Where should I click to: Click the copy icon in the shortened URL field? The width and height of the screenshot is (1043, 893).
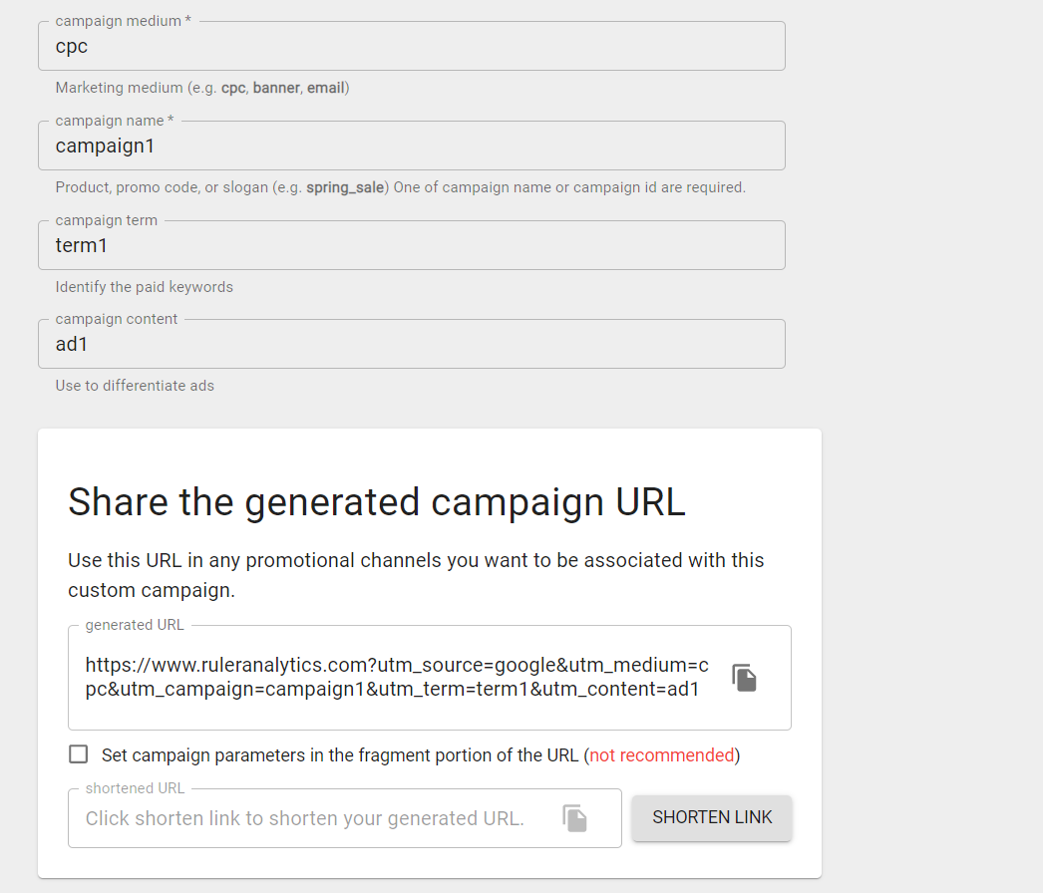point(574,817)
